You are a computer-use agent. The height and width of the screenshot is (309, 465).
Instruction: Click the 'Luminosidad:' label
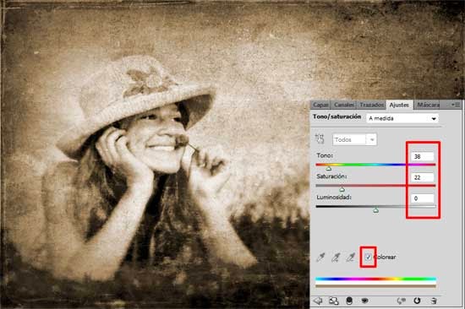(334, 197)
